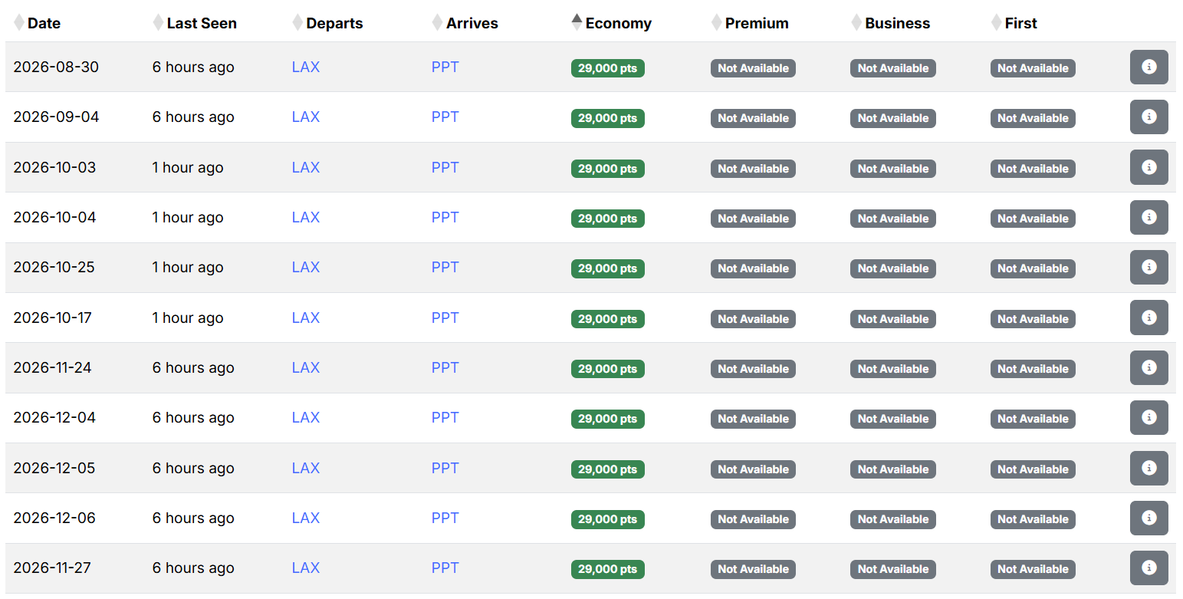
Task: Open LAX link in 2026-08-30 row
Action: pos(306,67)
